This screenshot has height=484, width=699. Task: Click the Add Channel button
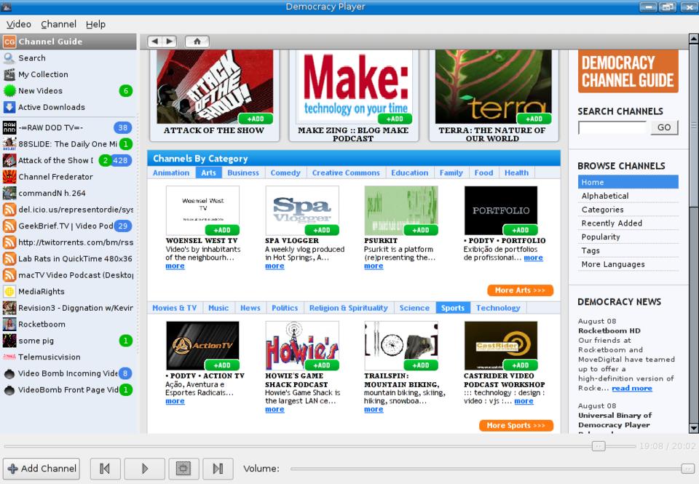tap(42, 469)
